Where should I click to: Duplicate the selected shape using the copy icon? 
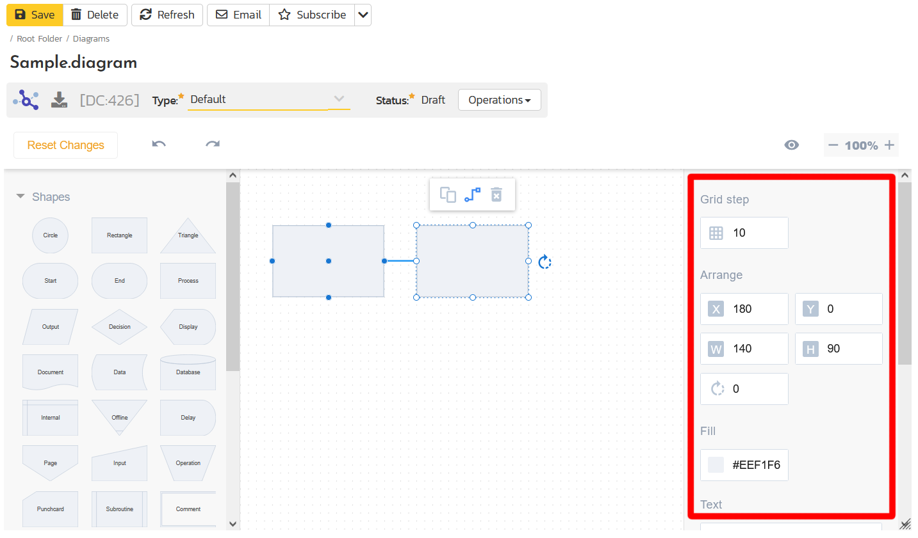point(448,194)
